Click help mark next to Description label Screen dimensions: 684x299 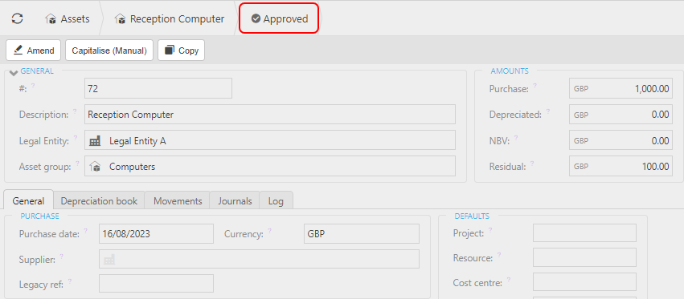click(x=76, y=111)
